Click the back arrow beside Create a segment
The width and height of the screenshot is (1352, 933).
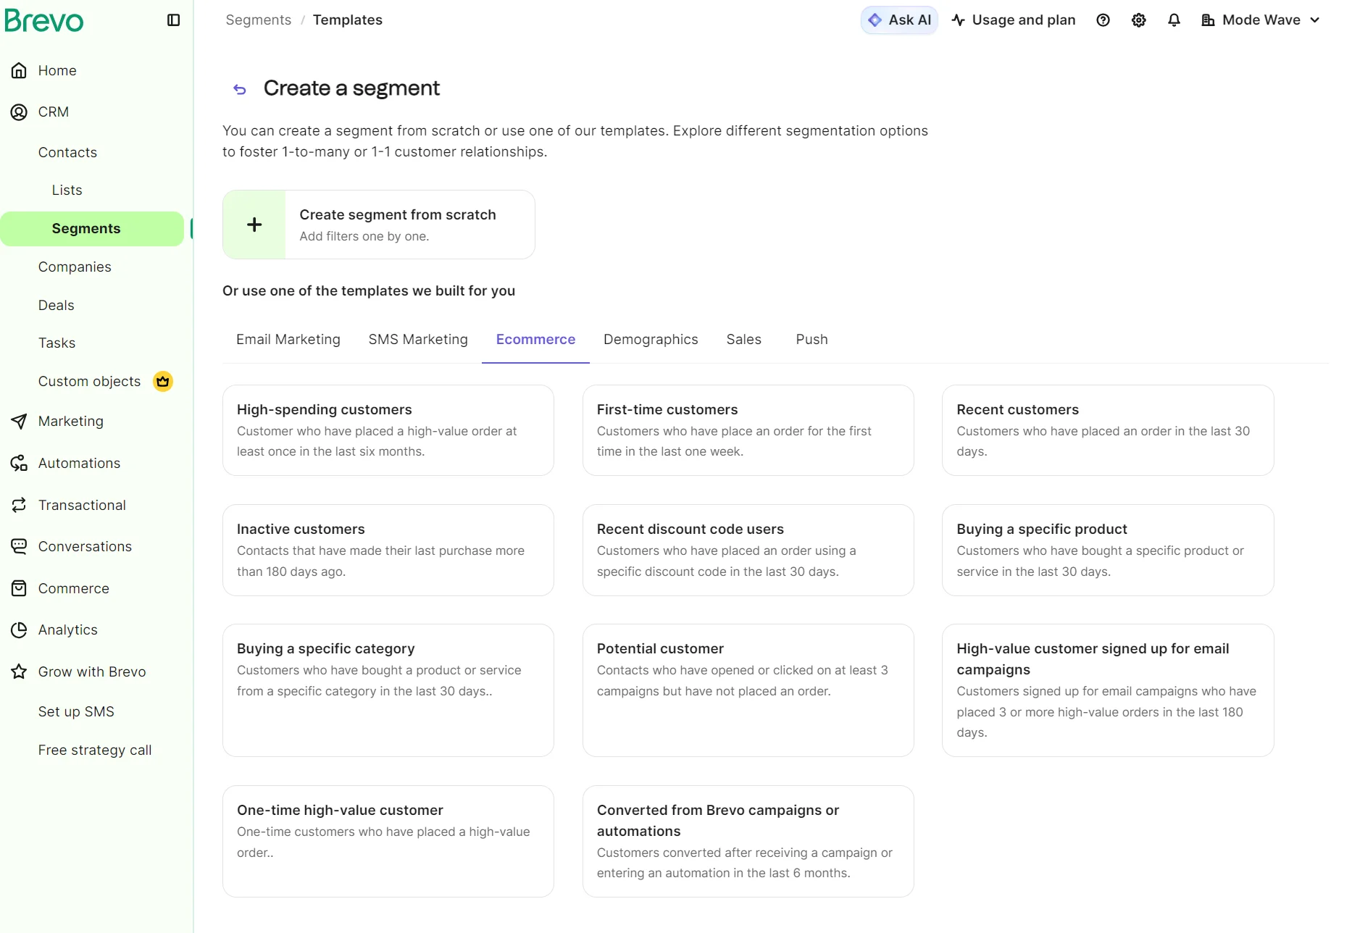(240, 89)
